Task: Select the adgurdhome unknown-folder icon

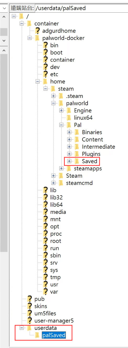Action: coord(38,31)
